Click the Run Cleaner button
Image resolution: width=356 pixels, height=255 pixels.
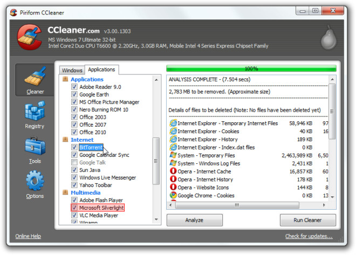tap(307, 220)
